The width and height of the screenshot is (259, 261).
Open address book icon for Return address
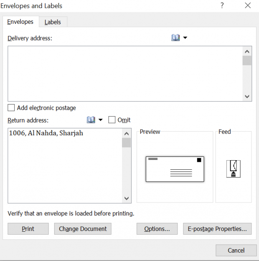[x=91, y=120]
